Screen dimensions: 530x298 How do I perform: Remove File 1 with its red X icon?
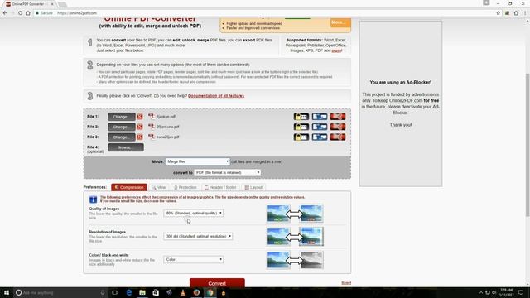point(140,117)
